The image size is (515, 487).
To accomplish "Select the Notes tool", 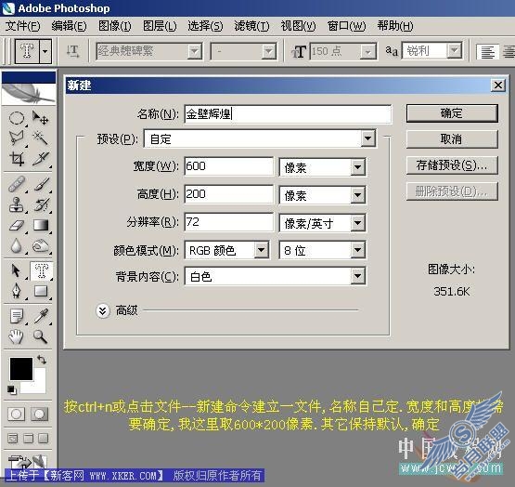I will pyautogui.click(x=17, y=316).
